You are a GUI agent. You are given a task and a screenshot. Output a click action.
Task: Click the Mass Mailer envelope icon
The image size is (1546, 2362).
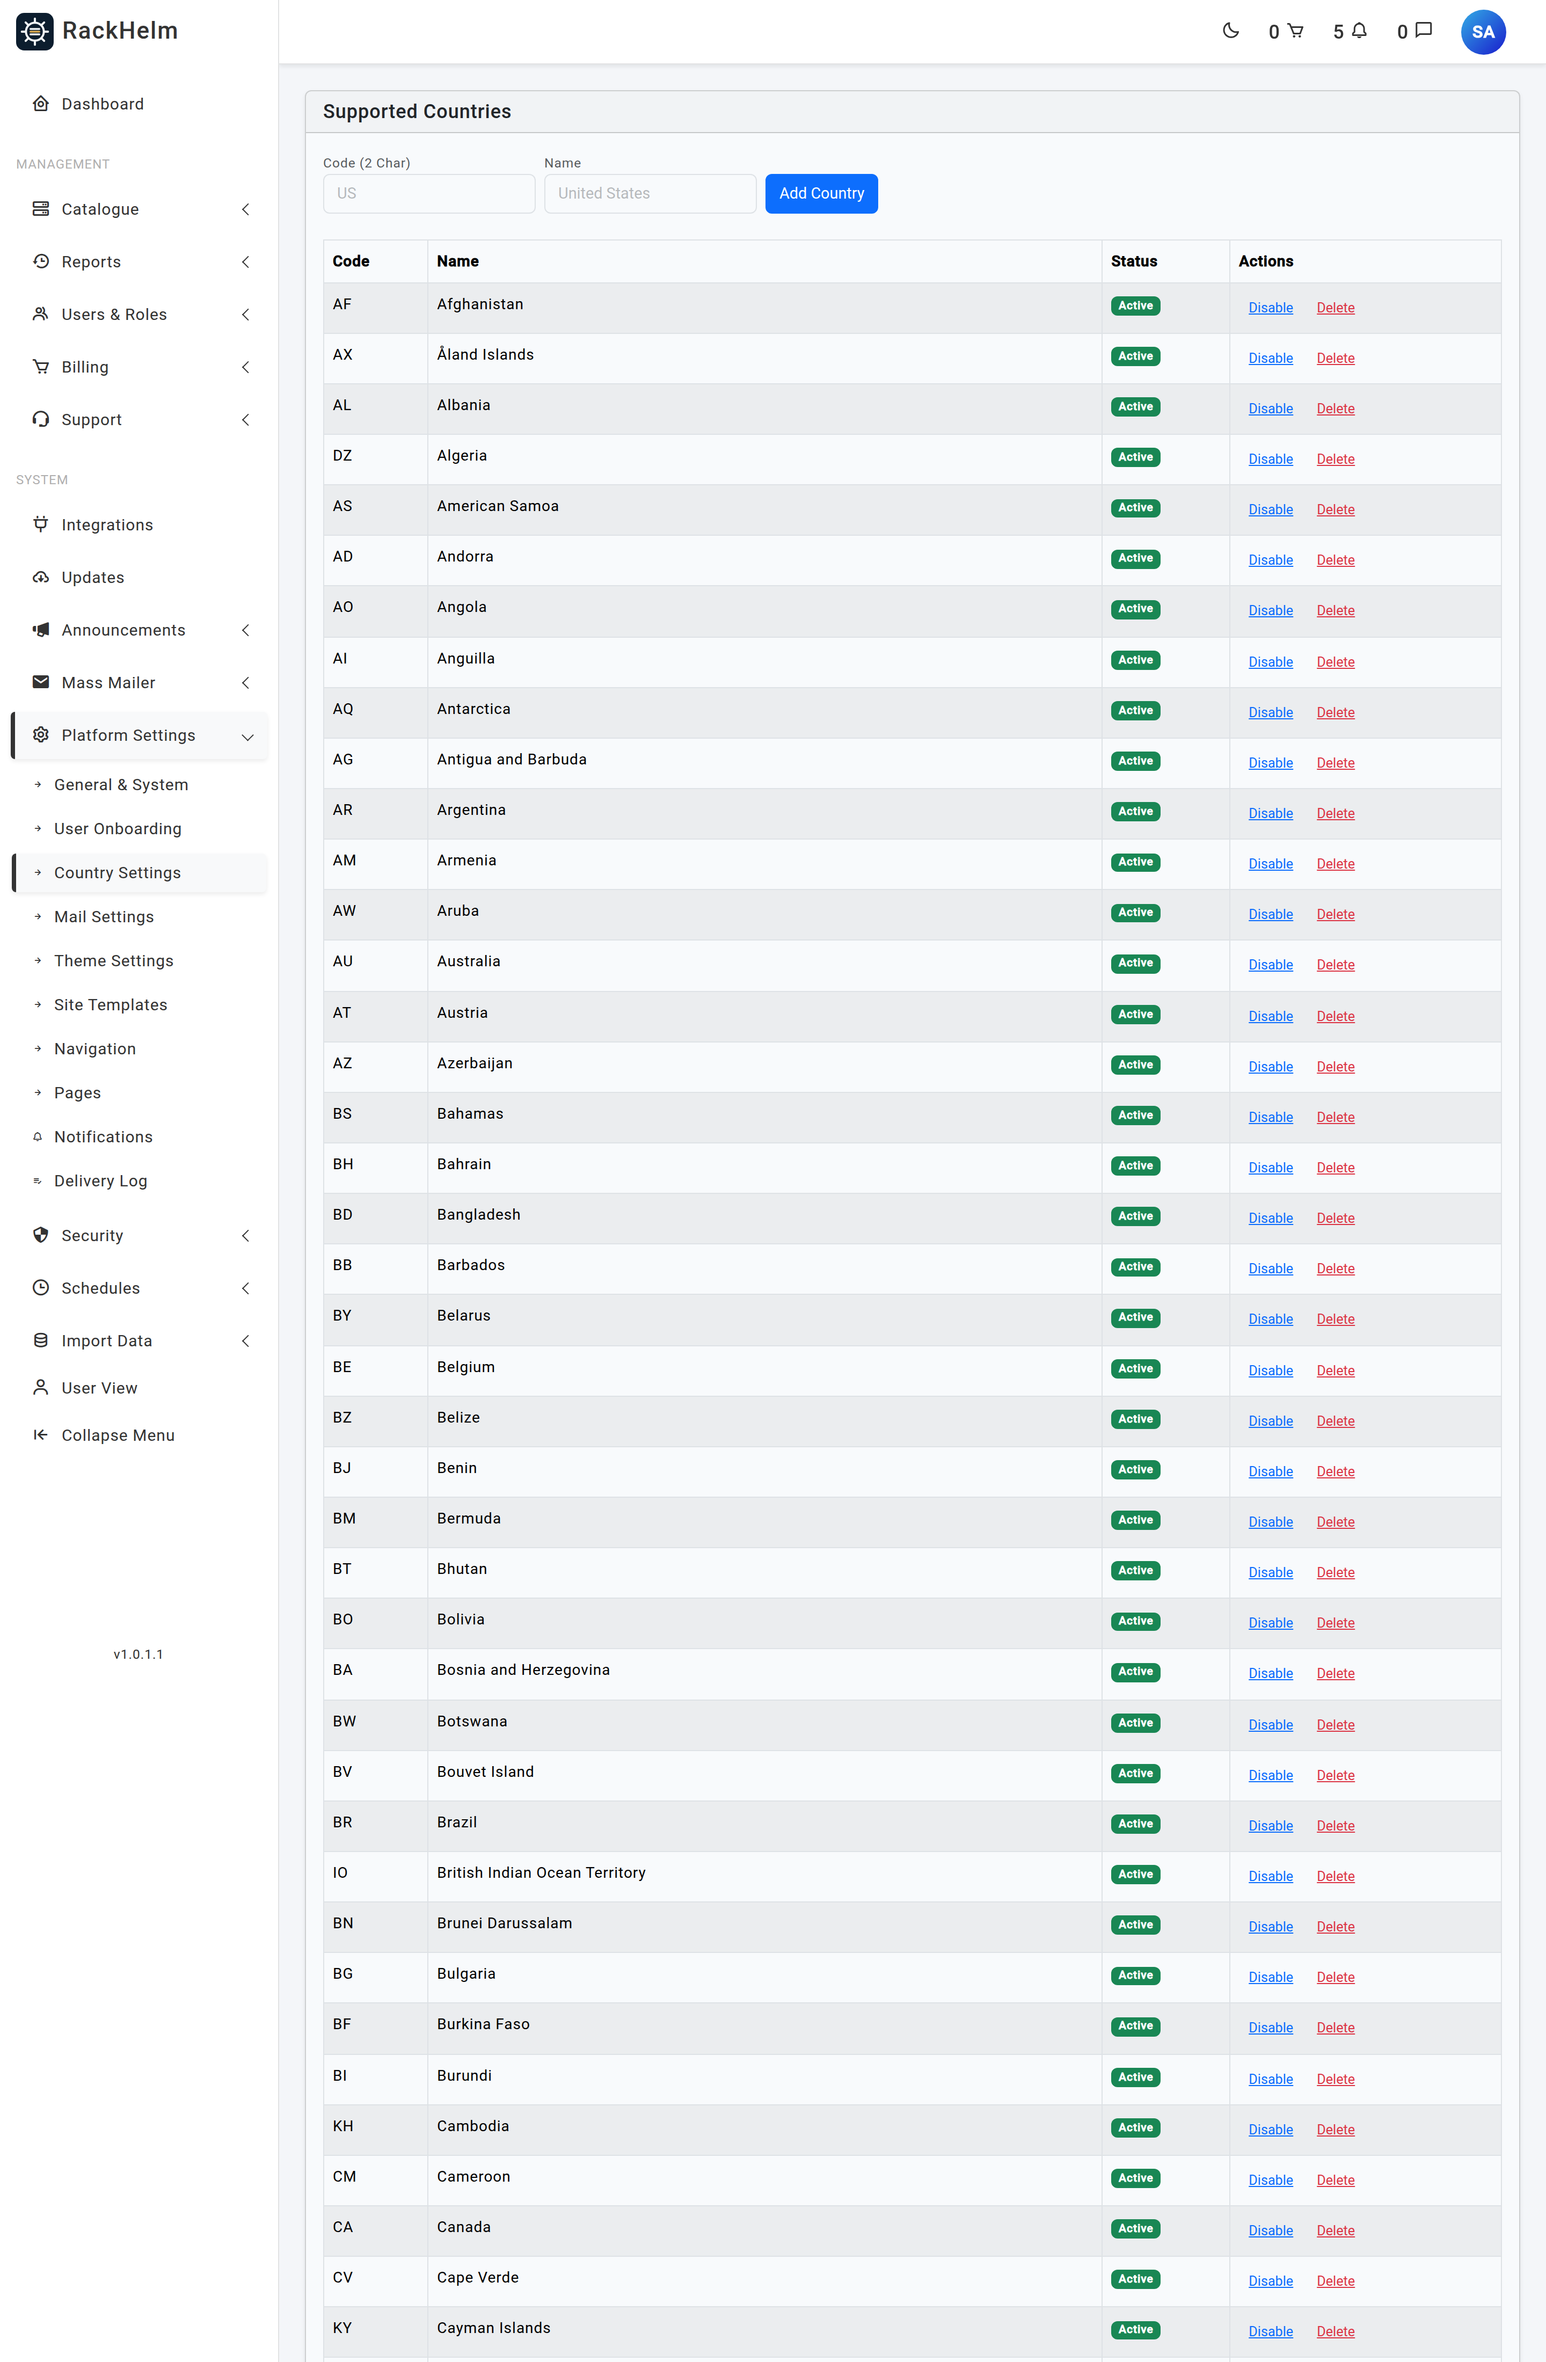[41, 682]
